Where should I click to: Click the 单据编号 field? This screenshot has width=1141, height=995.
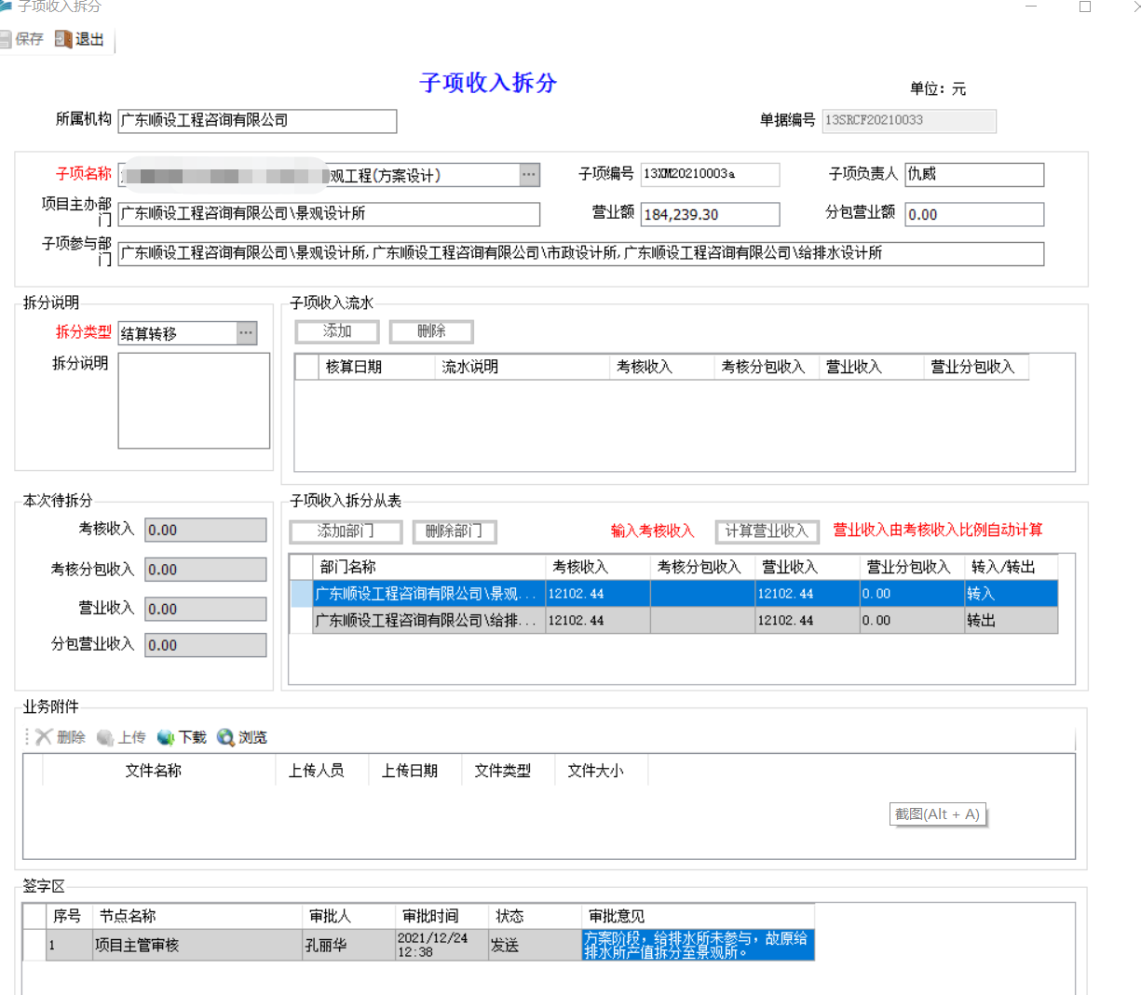[x=909, y=121]
